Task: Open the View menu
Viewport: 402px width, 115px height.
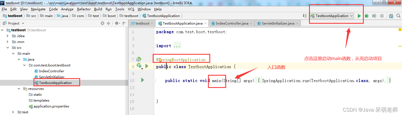Action: pyautogui.click(x=24, y=9)
